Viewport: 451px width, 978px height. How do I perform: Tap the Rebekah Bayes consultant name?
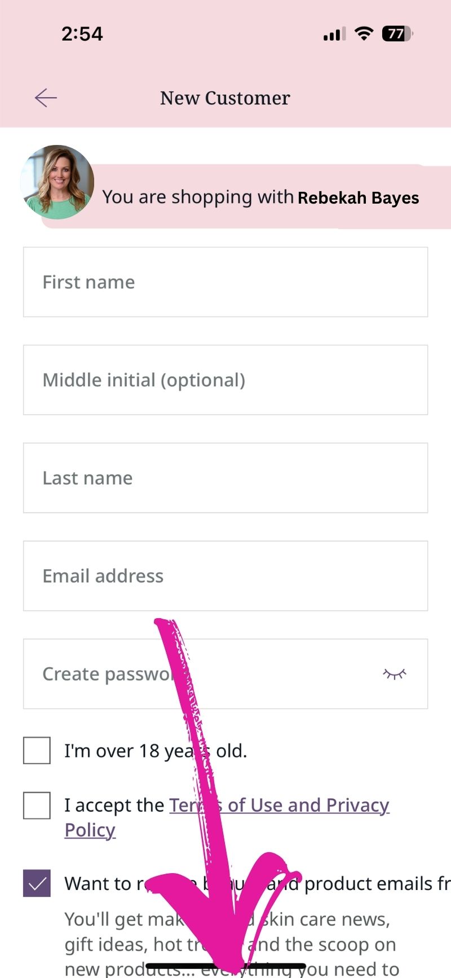coord(359,198)
